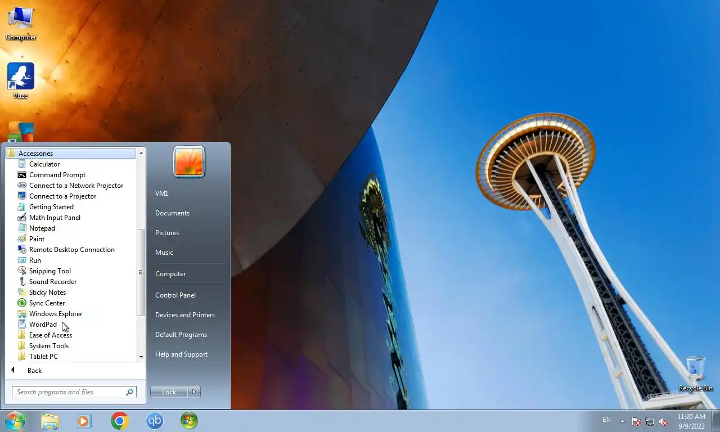
Task: Launch Command Prompt from the menu
Action: pyautogui.click(x=57, y=175)
